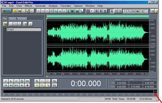The width and height of the screenshot is (162, 103).
Task: Click the Redo arrow in the toolbar
Action: coord(43,11)
